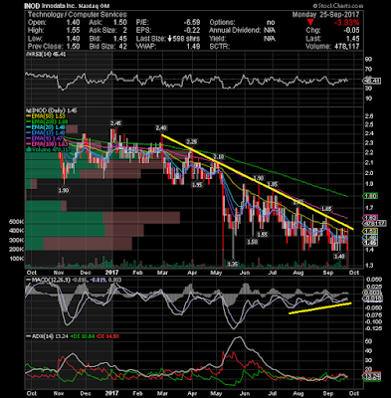This screenshot has height=398, width=391.
Task: Click the 1.35 price low annotation
Action: pos(233,265)
